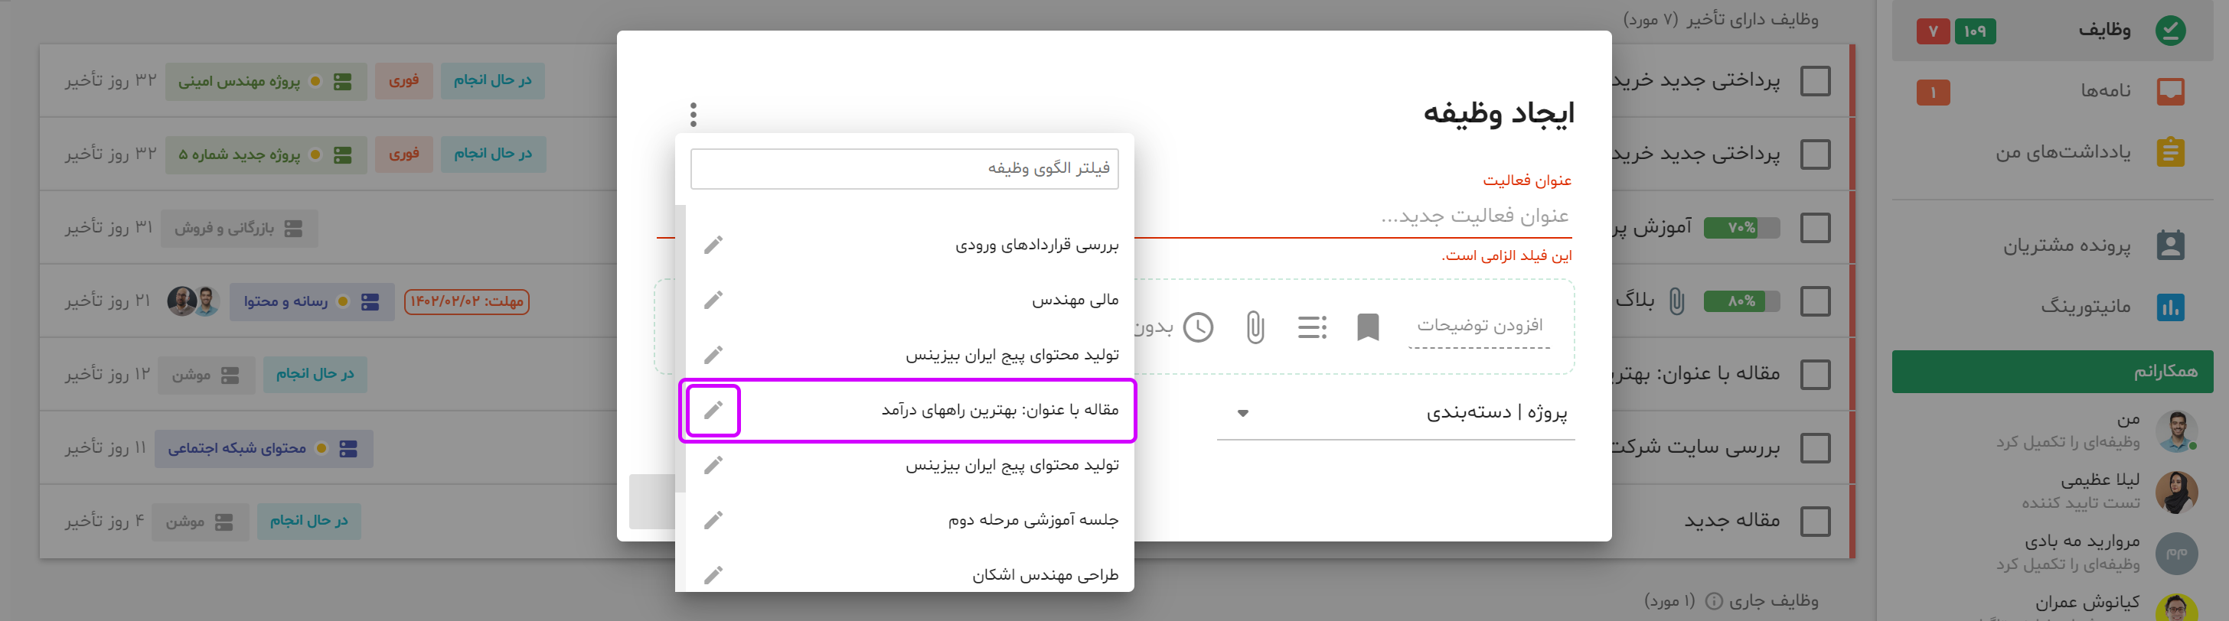Click the green همکارانم header button

point(2051,372)
